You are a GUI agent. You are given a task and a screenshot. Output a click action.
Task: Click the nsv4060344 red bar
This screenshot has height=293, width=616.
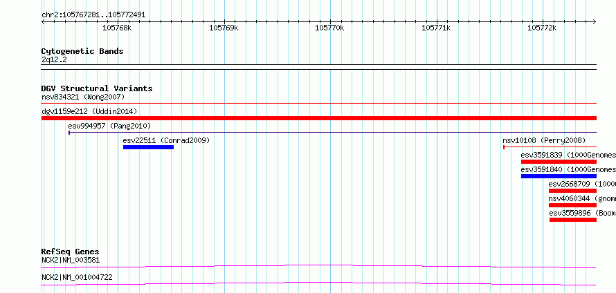coord(573,205)
